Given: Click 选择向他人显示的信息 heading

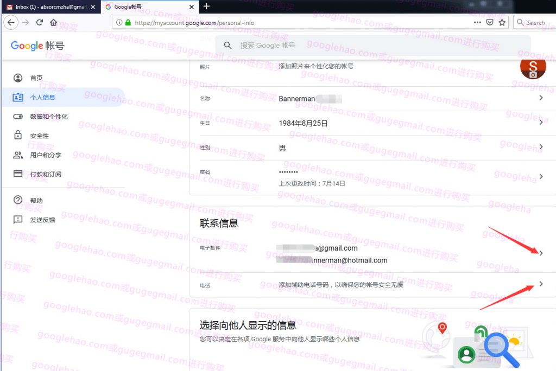Looking at the screenshot, I should point(248,325).
